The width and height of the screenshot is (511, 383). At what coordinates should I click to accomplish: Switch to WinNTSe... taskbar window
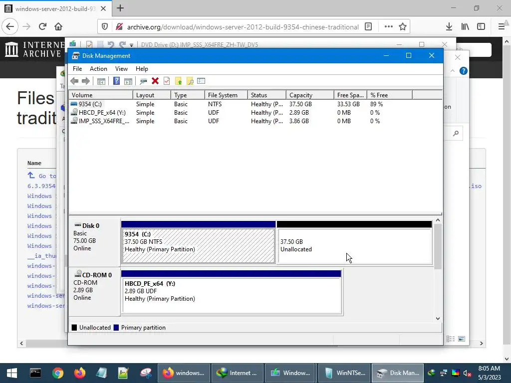(x=344, y=373)
